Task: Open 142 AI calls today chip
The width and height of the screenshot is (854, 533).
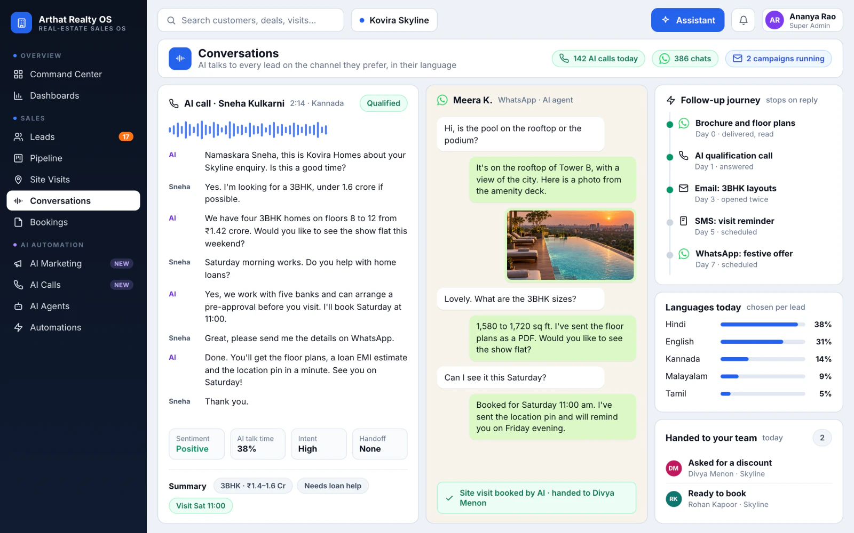Action: point(598,59)
